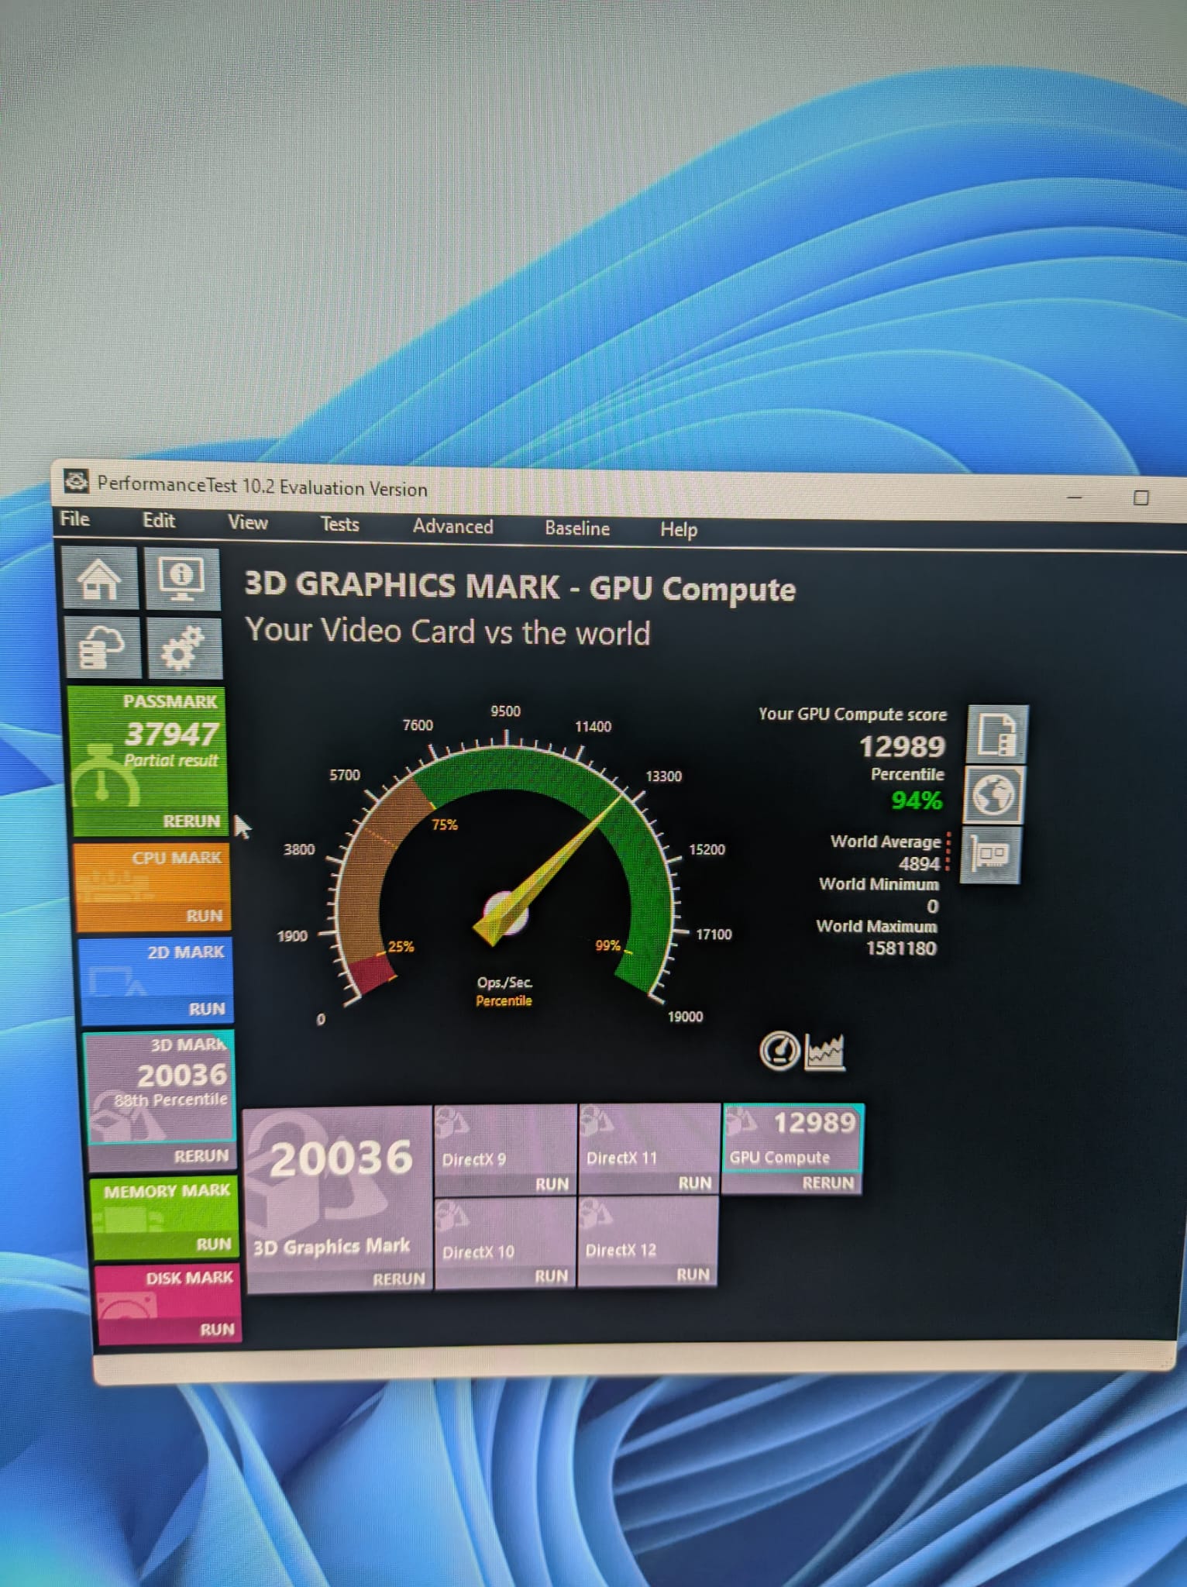The image size is (1187, 1587).
Task: Run the DirectX 12 test
Action: coord(693,1275)
